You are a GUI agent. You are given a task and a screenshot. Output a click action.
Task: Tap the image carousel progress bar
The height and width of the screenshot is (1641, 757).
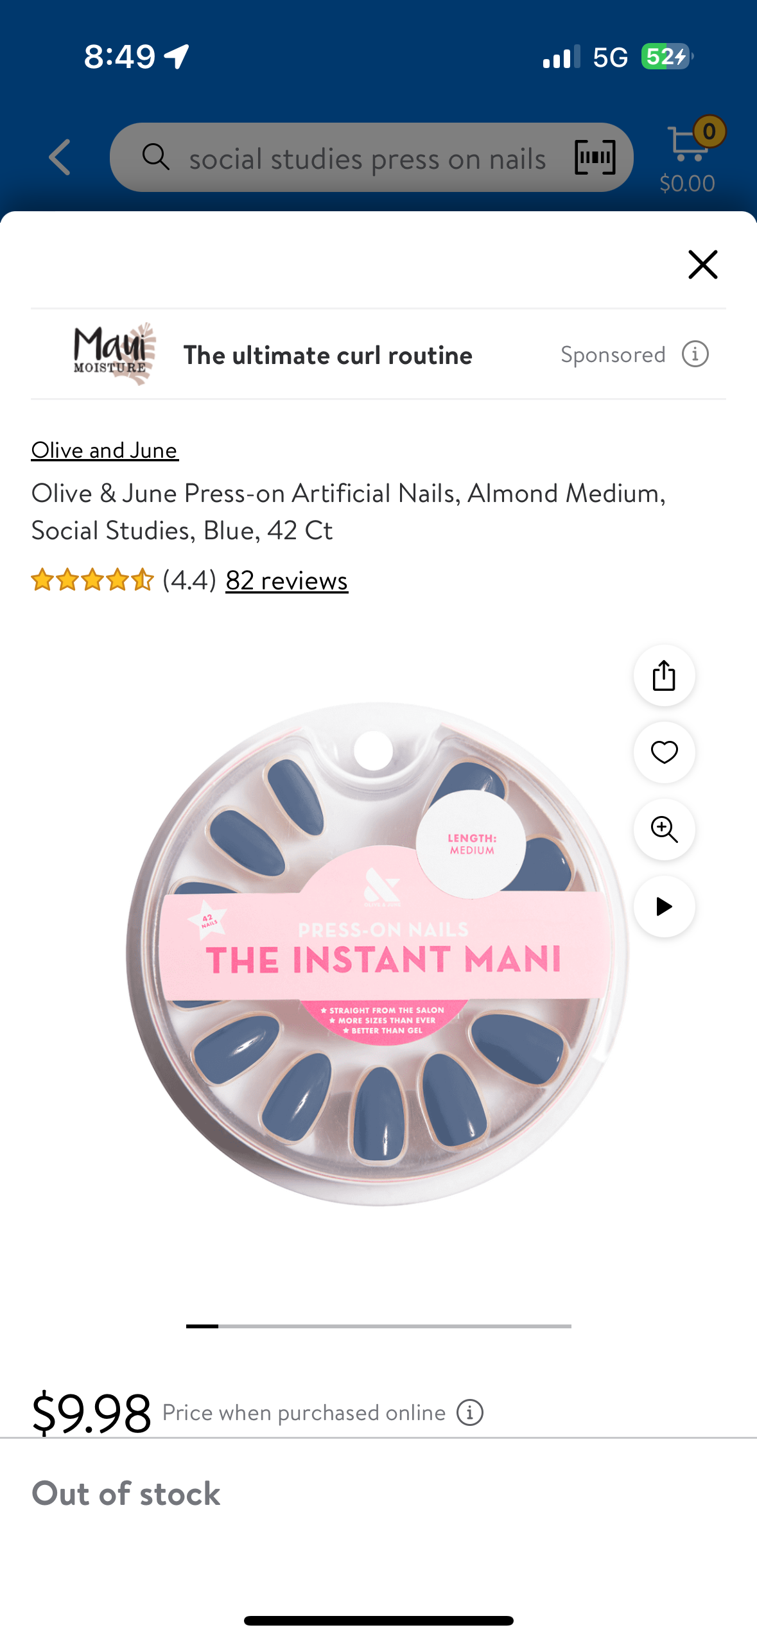tap(378, 1326)
